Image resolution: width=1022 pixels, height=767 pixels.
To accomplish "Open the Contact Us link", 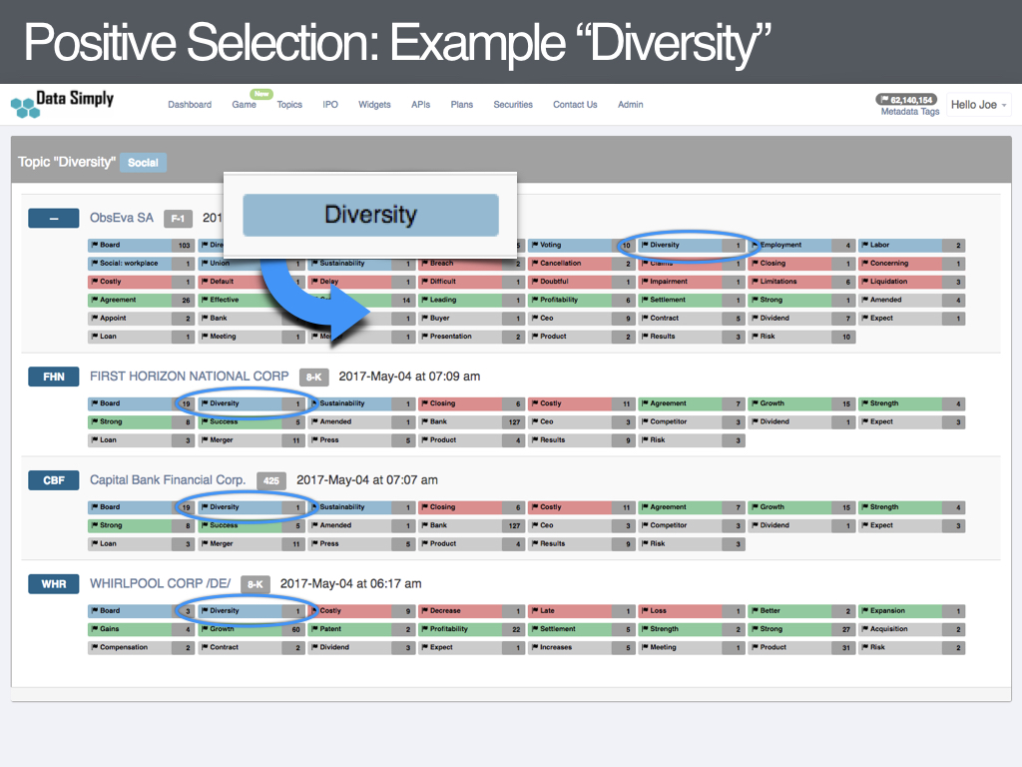I will [575, 104].
